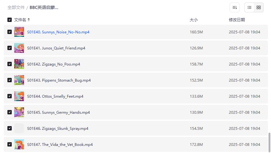Sort by the 修改日期 column header
This screenshot has height=153, width=271.
tap(237, 20)
